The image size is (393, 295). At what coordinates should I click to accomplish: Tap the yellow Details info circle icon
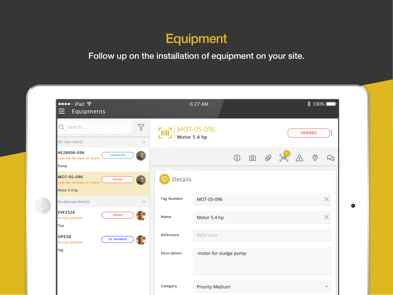click(164, 179)
